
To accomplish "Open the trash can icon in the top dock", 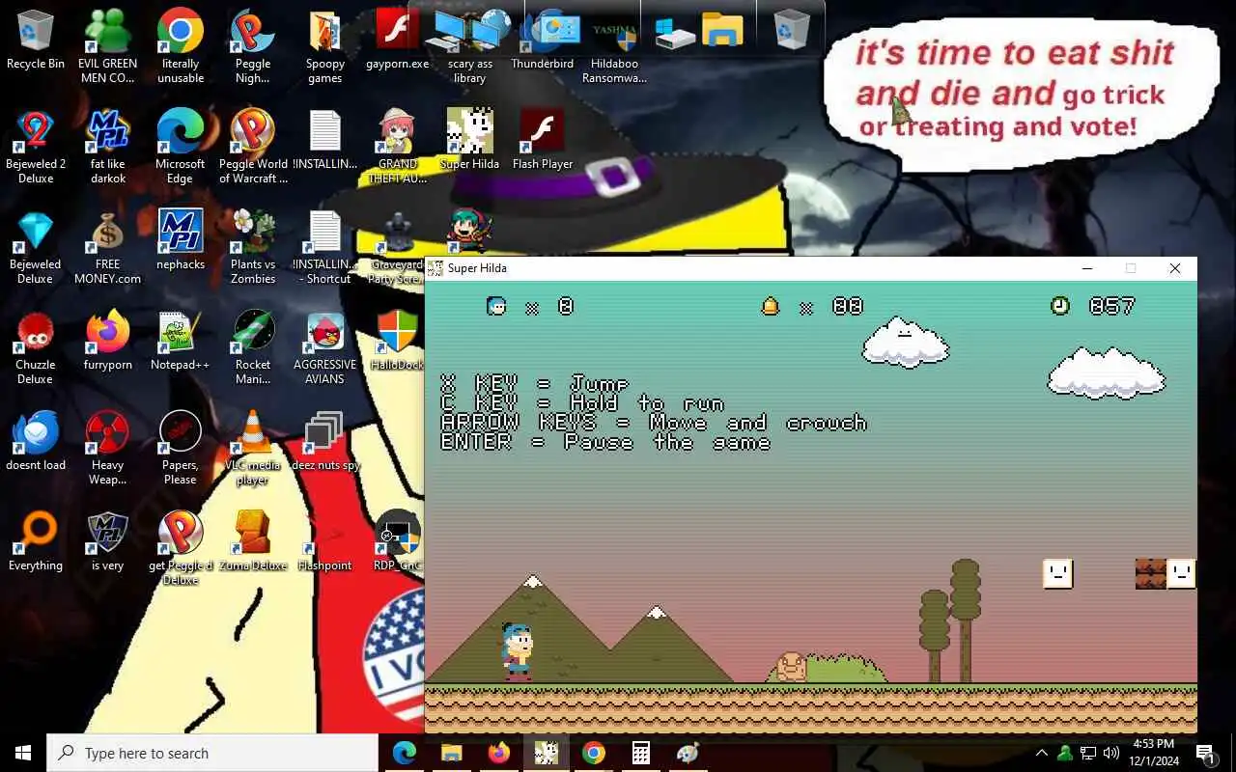I will tap(791, 30).
